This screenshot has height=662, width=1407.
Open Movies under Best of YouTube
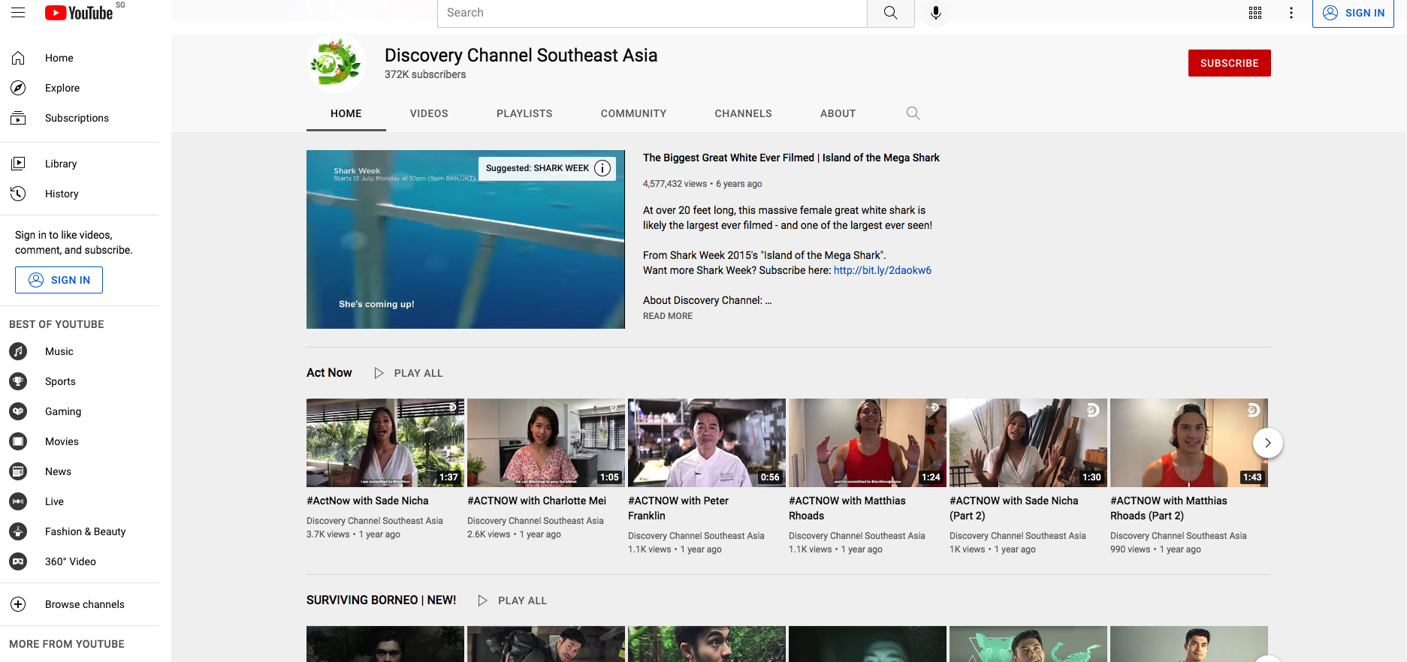[80, 441]
